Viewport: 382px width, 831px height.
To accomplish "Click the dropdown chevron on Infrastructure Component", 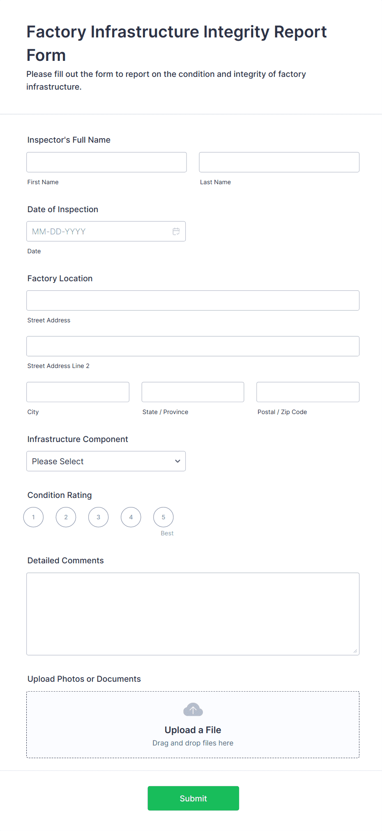I will pyautogui.click(x=177, y=461).
